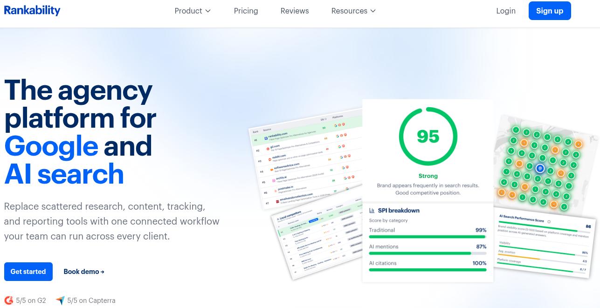
Task: Click the Reddit icon next to reddit.com
Action: pos(270,159)
